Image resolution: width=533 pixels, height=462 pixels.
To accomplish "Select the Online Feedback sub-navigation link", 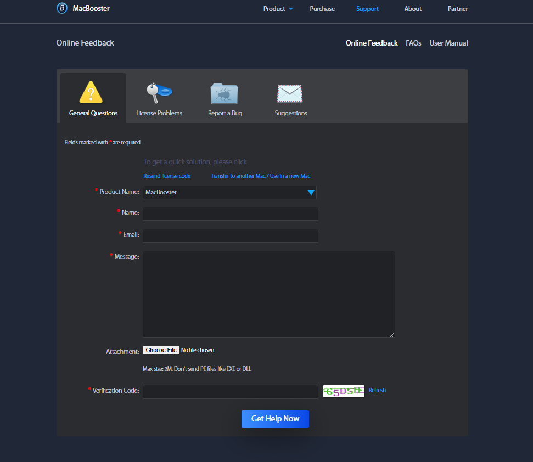I will [372, 43].
